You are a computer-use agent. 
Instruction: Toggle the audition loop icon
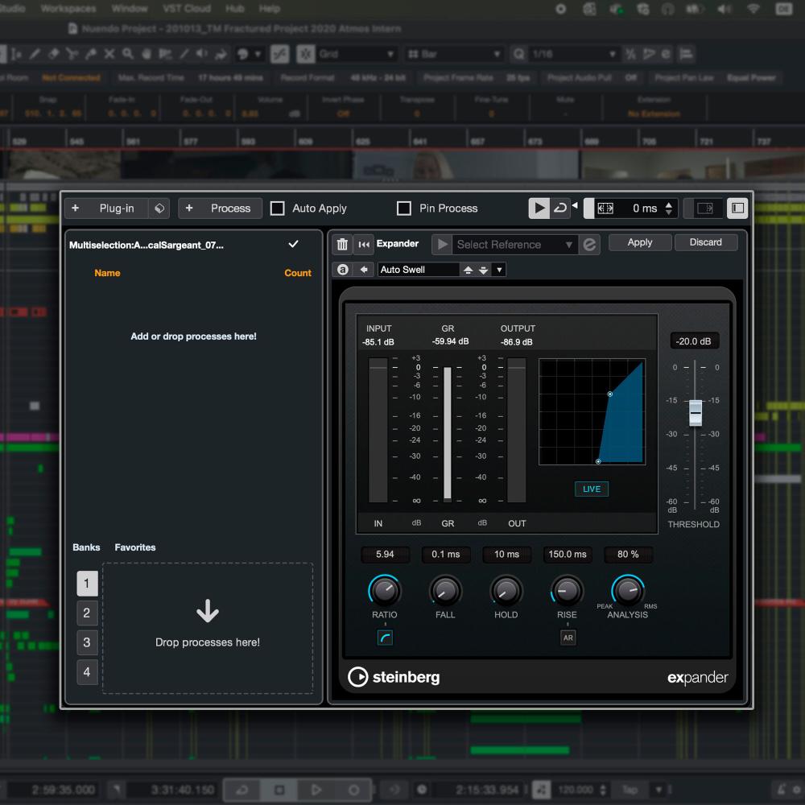559,208
